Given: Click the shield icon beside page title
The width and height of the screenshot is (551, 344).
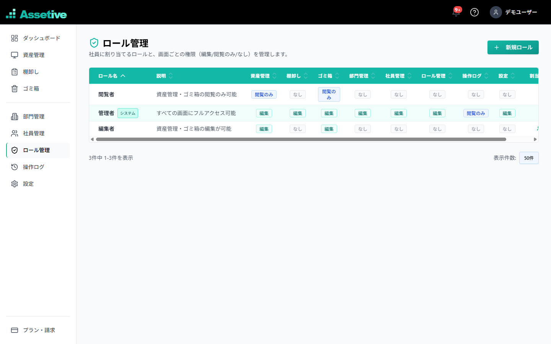Looking at the screenshot, I should click(94, 43).
